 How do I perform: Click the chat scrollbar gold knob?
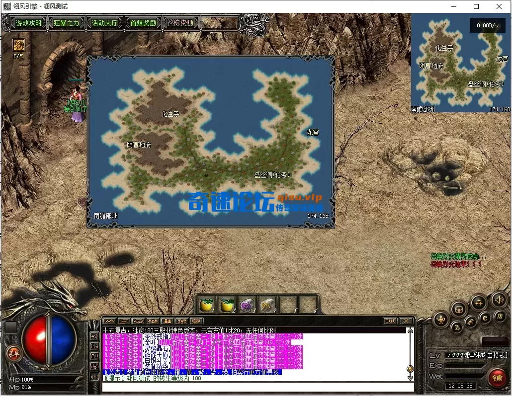pos(410,369)
